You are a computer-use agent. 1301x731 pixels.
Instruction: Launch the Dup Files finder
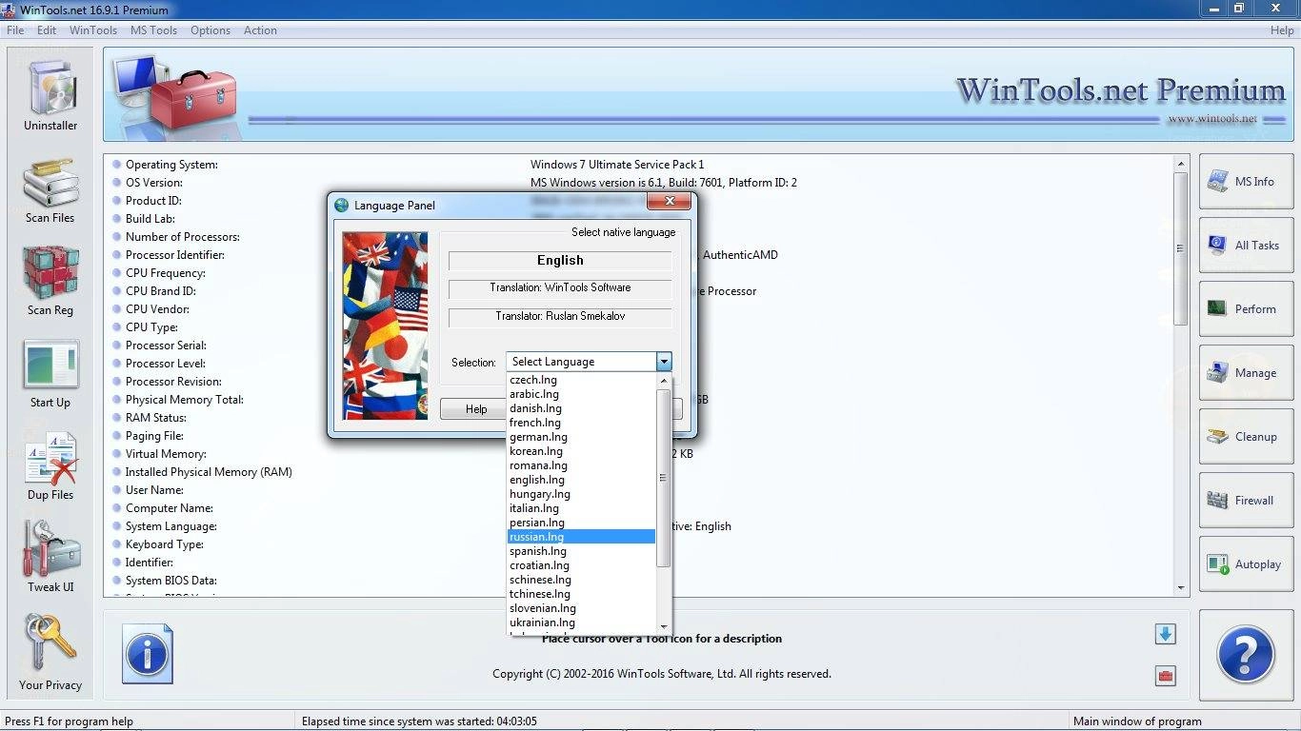point(50,466)
